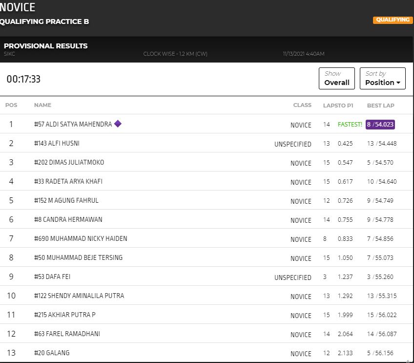The image size is (414, 363).
Task: Click the CLASS column header
Action: tap(302, 106)
